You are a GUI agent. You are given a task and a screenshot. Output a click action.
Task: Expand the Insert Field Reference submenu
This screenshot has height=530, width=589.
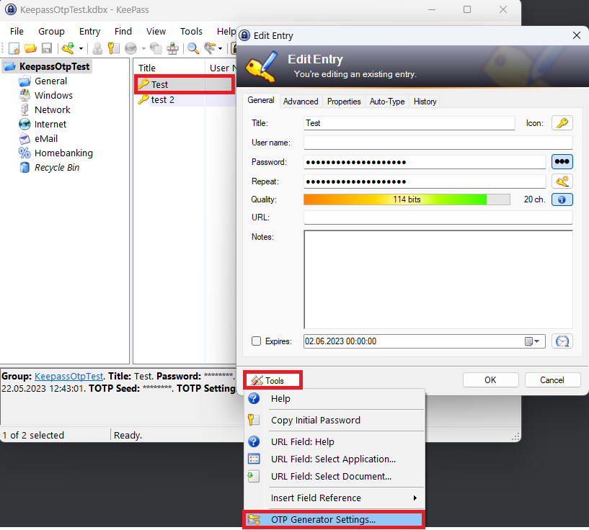pyautogui.click(x=415, y=498)
